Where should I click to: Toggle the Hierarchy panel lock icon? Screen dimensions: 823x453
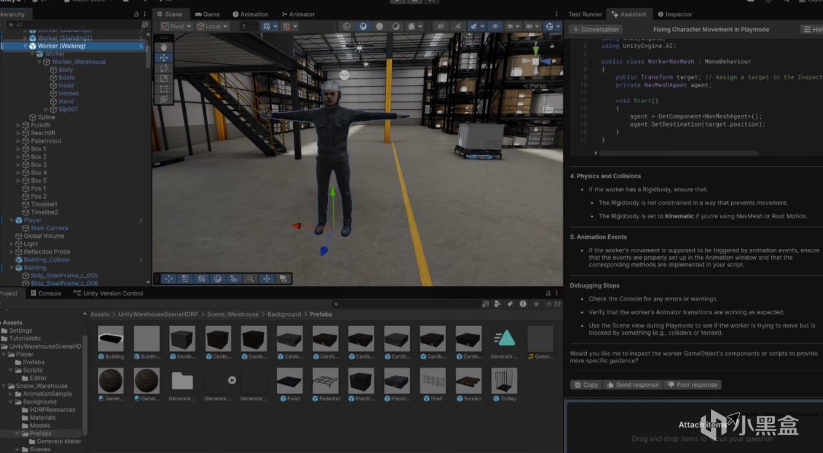click(x=136, y=14)
